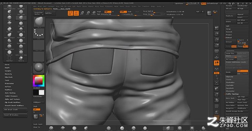Toggle Smt option next to Divide
252x131 pixels.
pyautogui.click(x=243, y=71)
